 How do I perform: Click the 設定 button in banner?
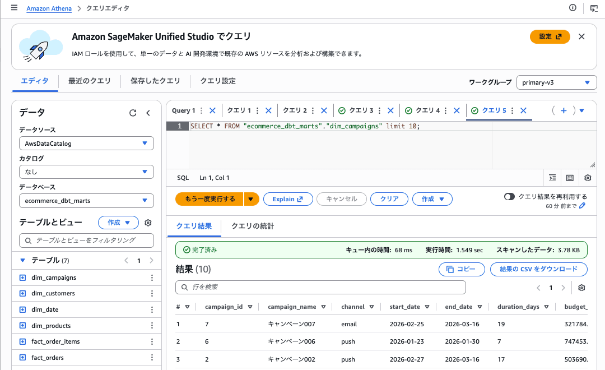tap(550, 36)
